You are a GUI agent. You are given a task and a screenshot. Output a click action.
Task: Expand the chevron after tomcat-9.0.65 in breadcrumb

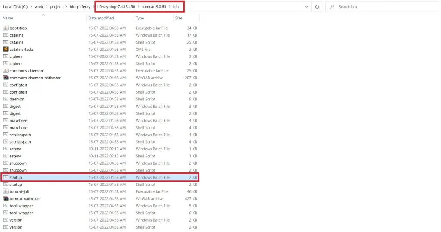(x=169, y=7)
